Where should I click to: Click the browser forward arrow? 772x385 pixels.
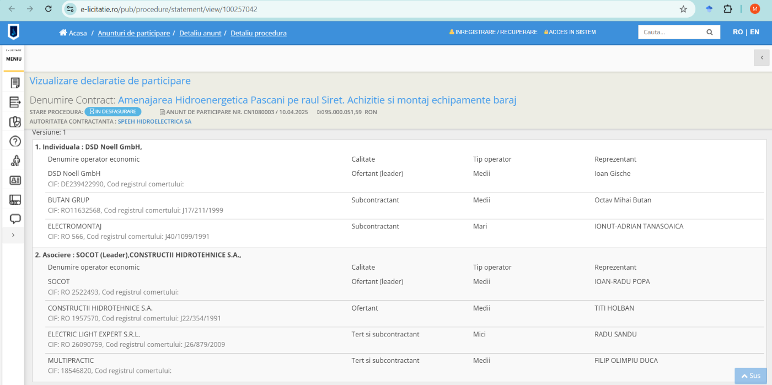click(30, 9)
